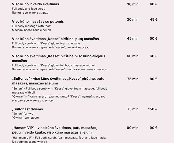Select the 'Sultonas' full scrub heading
Viewport: 174px width, 143px height.
pyautogui.click(x=58, y=81)
